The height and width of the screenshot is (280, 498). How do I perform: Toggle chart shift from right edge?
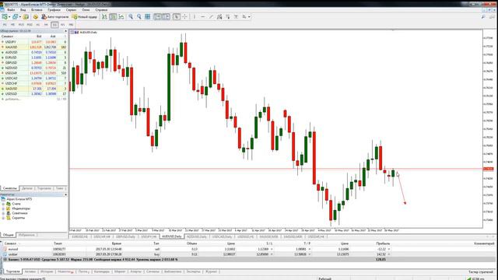(x=166, y=17)
